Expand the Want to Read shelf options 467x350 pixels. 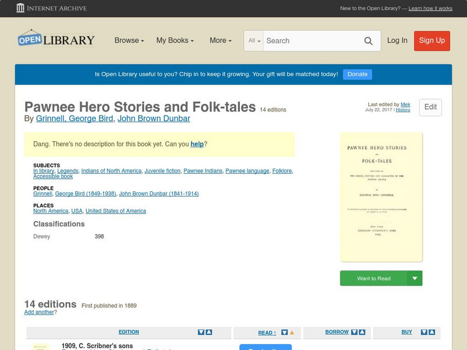coord(414,278)
